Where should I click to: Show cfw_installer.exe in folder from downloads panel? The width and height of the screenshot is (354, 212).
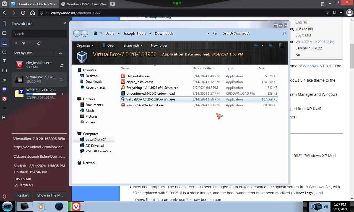tap(62, 65)
